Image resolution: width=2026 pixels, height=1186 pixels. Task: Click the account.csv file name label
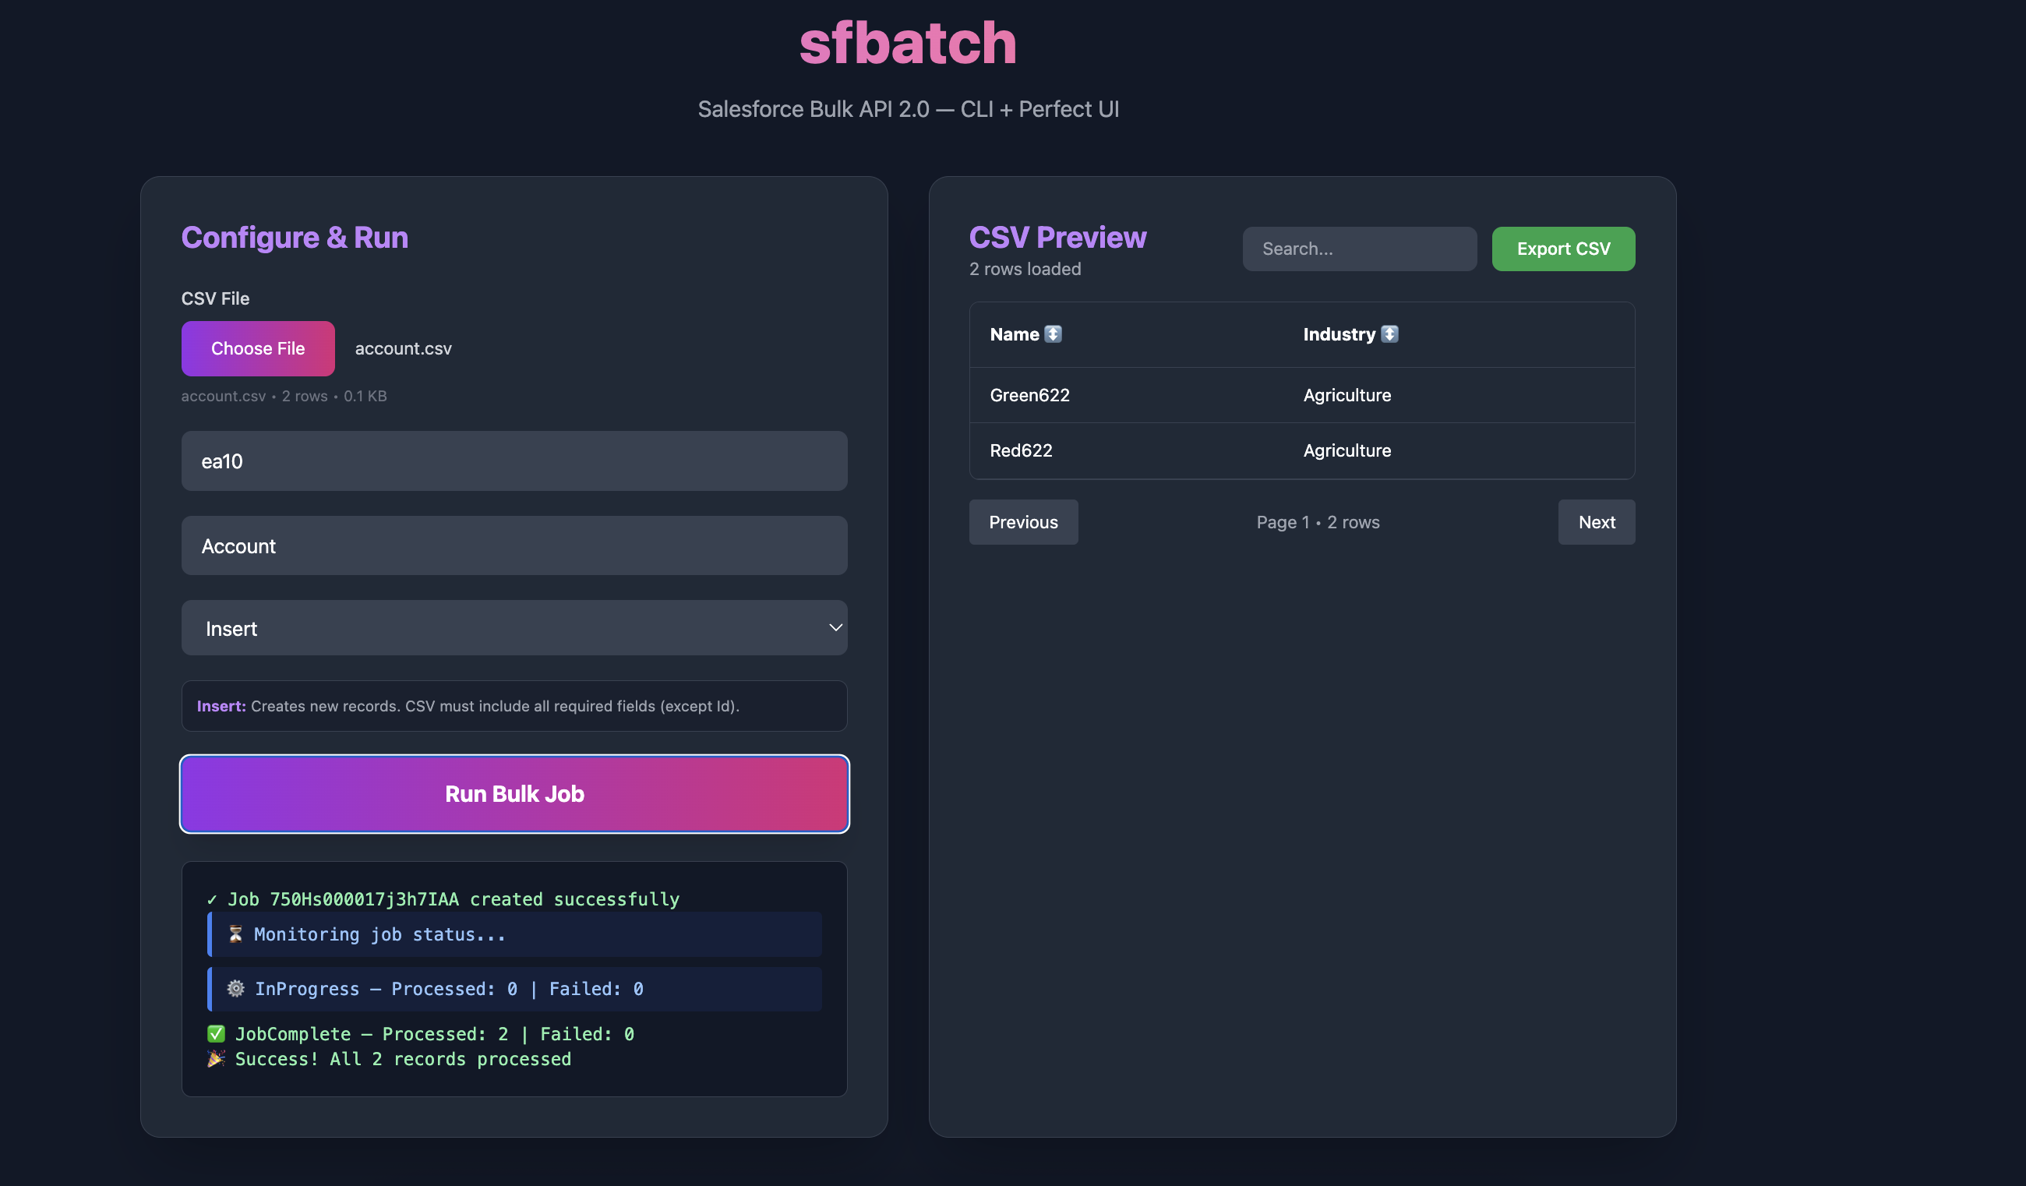403,348
